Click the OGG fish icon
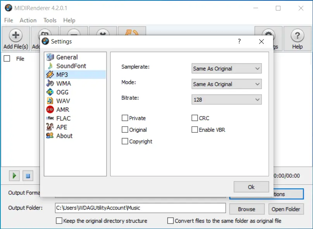 tap(50, 92)
